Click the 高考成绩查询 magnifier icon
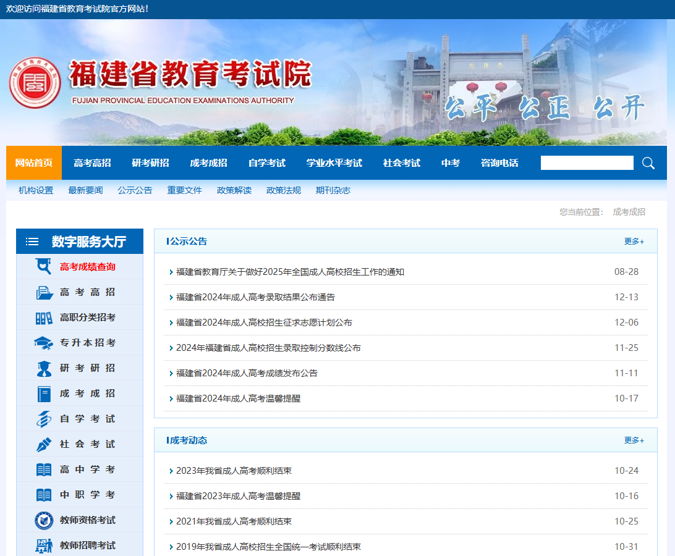The height and width of the screenshot is (556, 675). [x=43, y=266]
